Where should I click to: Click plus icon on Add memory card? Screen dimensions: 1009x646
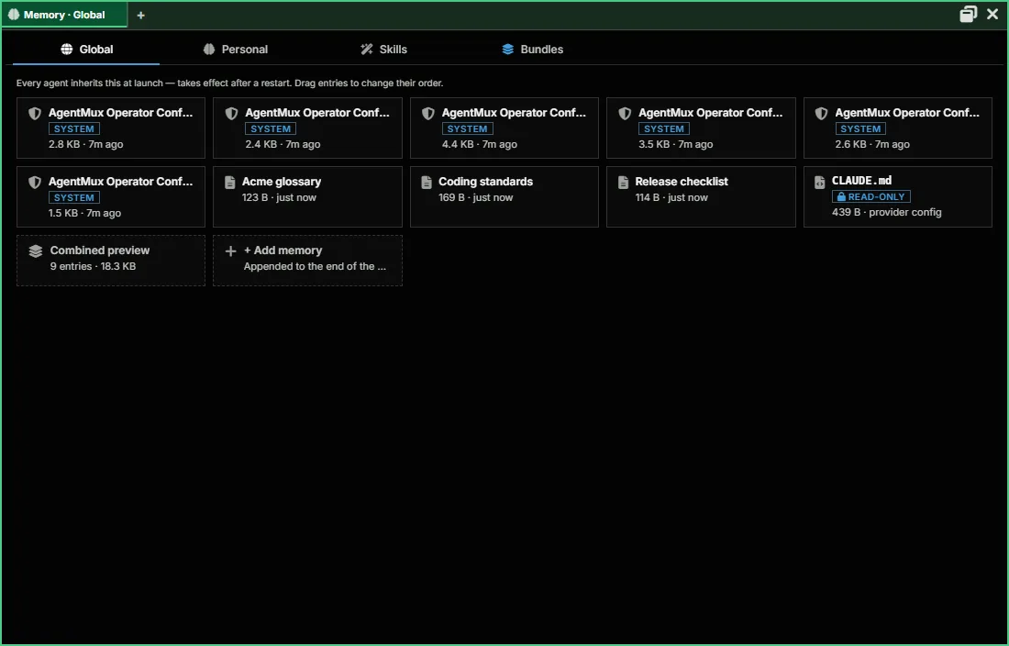point(230,251)
